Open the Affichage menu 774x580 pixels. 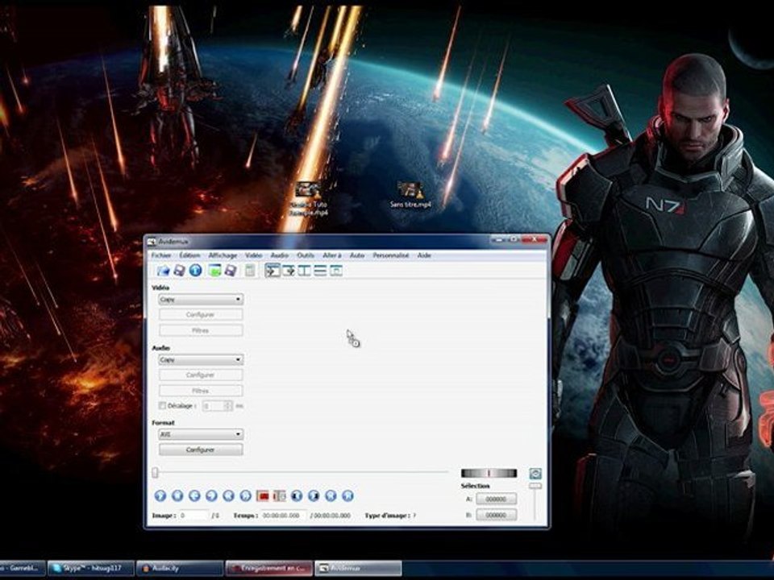223,255
